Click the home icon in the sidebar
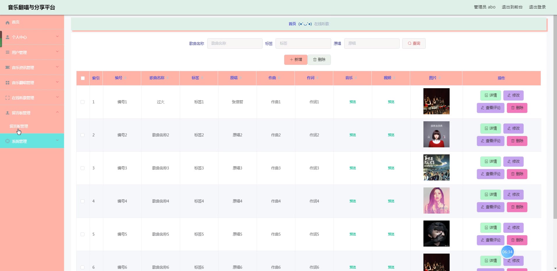The width and height of the screenshot is (557, 271). coord(8,22)
